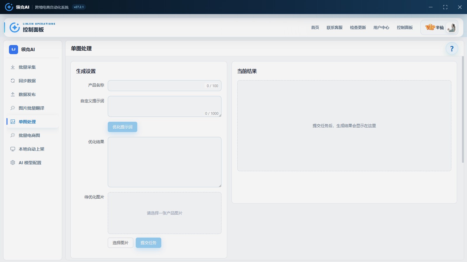The image size is (467, 262).
Task: Click the 批量电商图 sparkle icon
Action: tap(13, 135)
